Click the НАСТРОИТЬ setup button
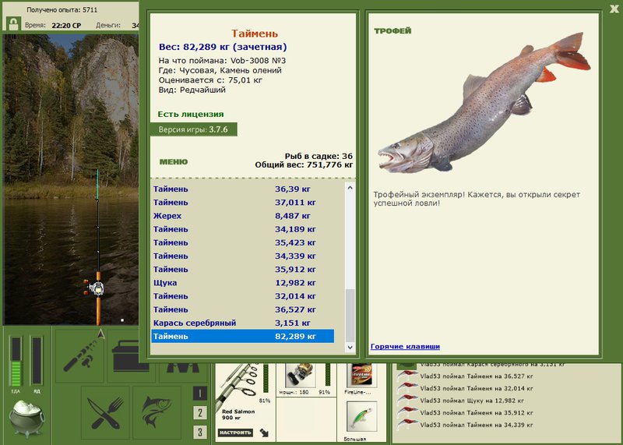623x445 pixels. click(x=235, y=433)
